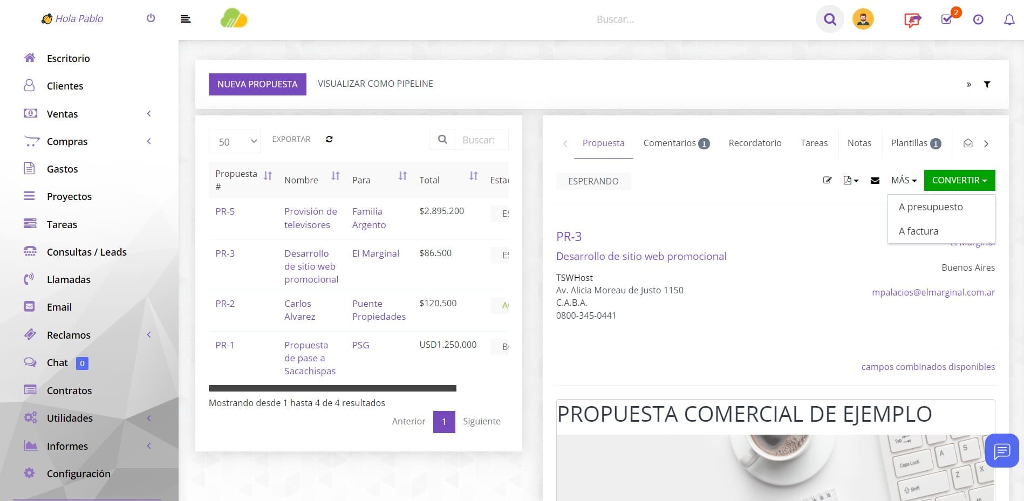Click the table horizontal scrollbar

332,388
